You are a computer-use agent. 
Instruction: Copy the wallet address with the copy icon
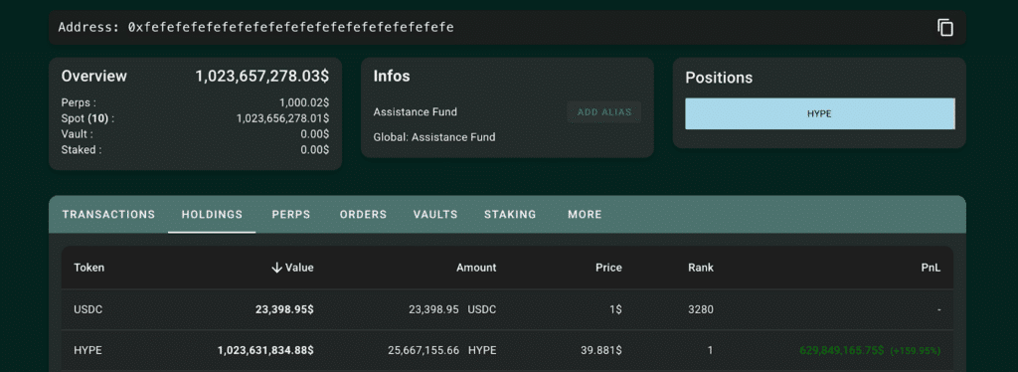[945, 27]
